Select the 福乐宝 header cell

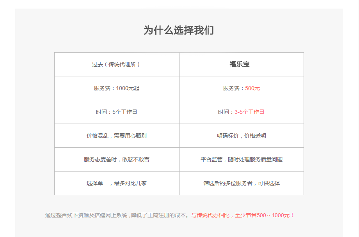(242, 64)
